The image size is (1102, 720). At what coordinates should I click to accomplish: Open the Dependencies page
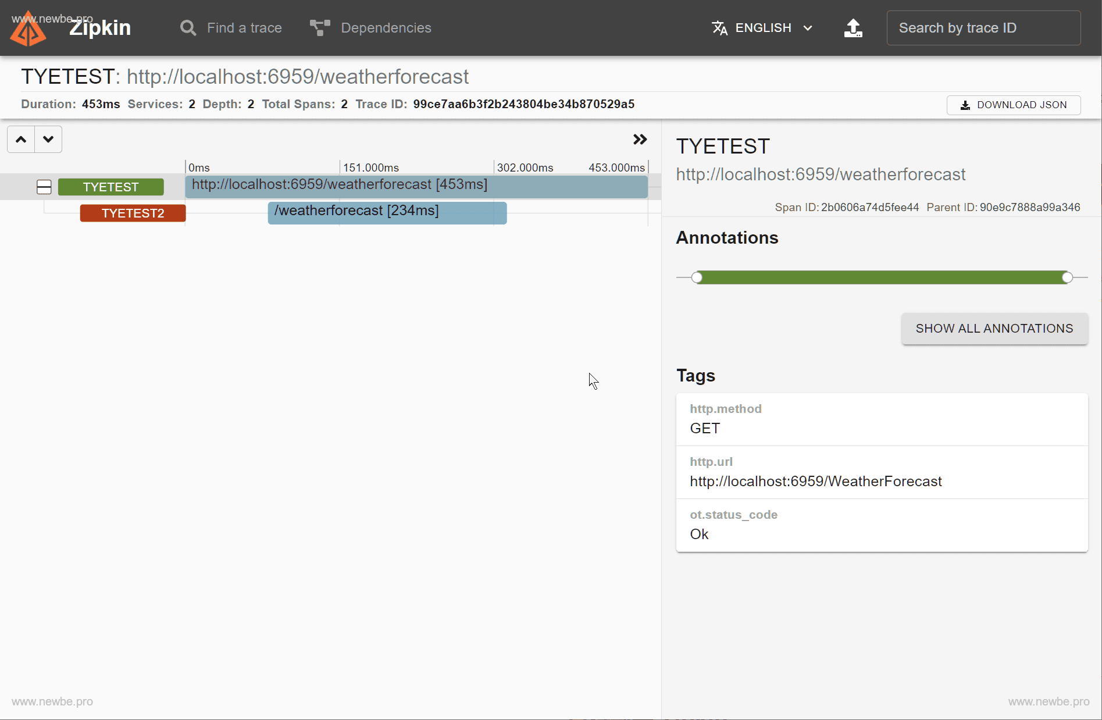386,28
